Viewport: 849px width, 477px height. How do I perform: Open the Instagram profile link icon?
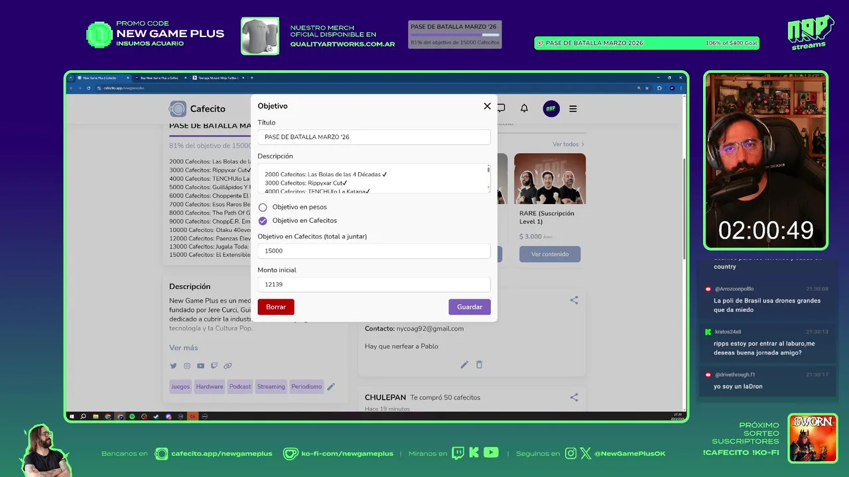[187, 366]
